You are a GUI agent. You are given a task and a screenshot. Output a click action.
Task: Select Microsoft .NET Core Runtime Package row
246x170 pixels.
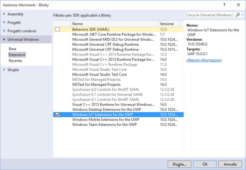(118, 34)
